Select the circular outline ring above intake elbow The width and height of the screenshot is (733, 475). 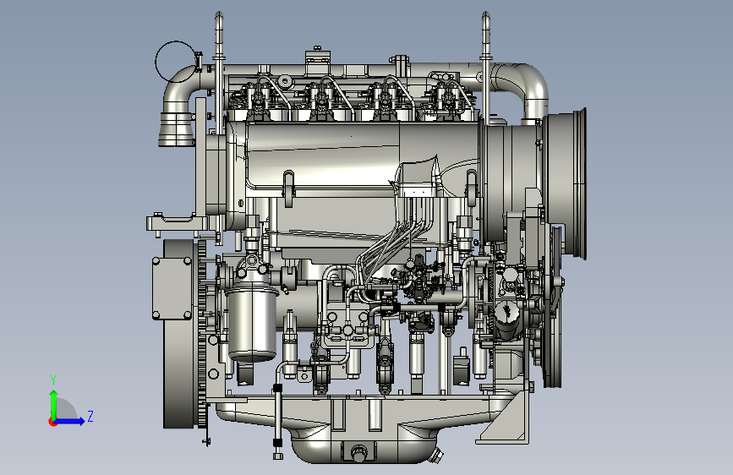pos(174,61)
